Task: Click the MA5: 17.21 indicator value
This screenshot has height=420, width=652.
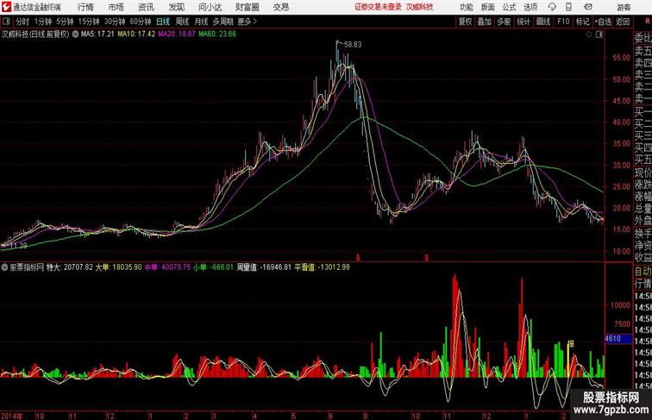Action: pos(97,34)
